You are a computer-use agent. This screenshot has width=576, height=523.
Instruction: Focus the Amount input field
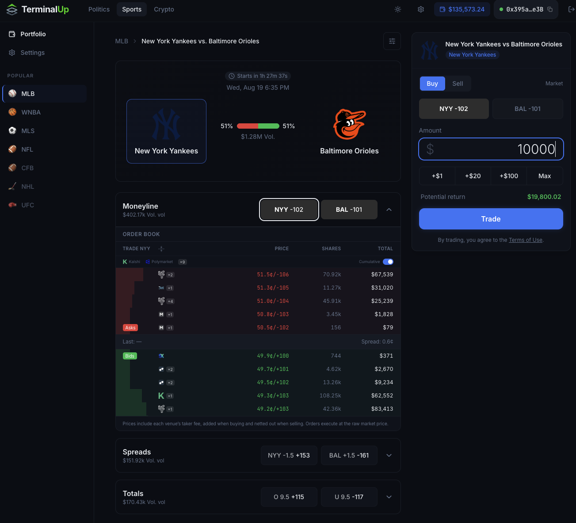[491, 149]
